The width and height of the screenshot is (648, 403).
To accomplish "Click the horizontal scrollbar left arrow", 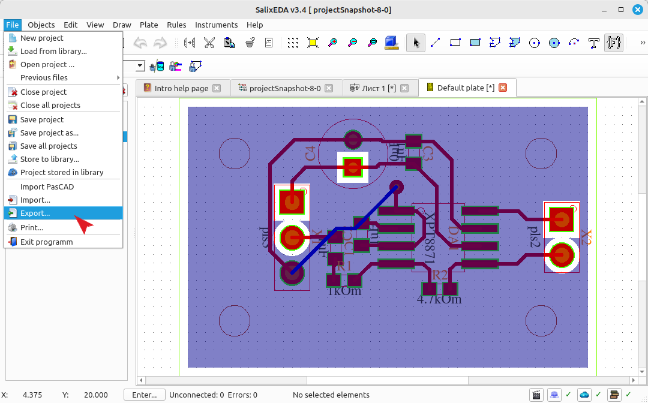I will pyautogui.click(x=142, y=380).
